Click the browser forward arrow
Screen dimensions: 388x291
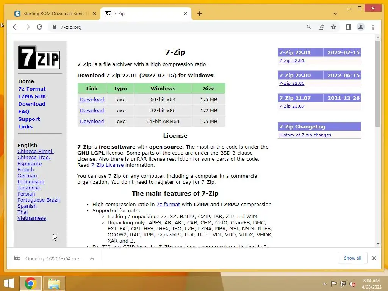coord(27,27)
